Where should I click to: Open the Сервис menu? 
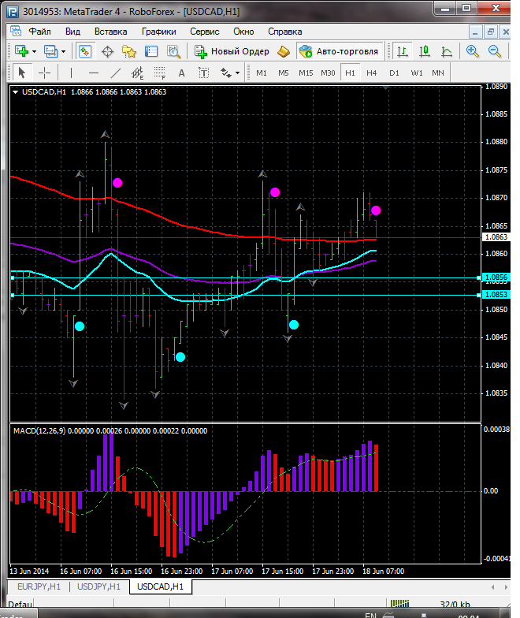(204, 32)
